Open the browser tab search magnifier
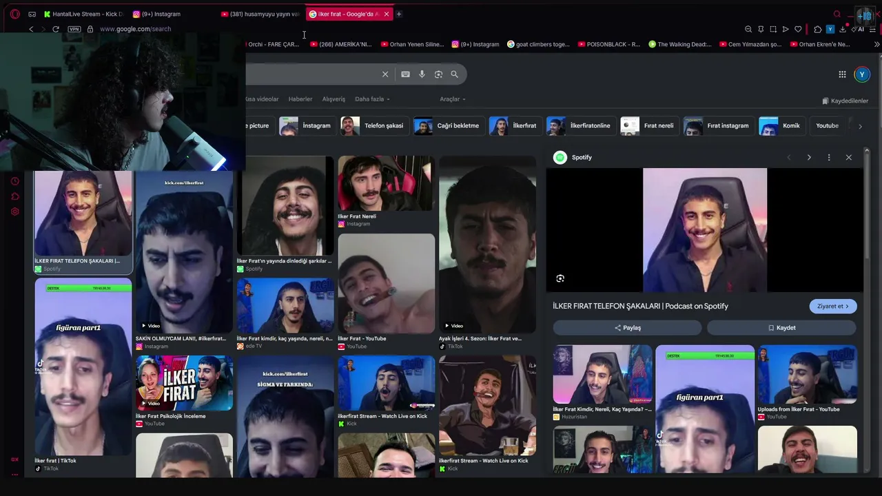Viewport: 882px width, 496px height. (837, 14)
